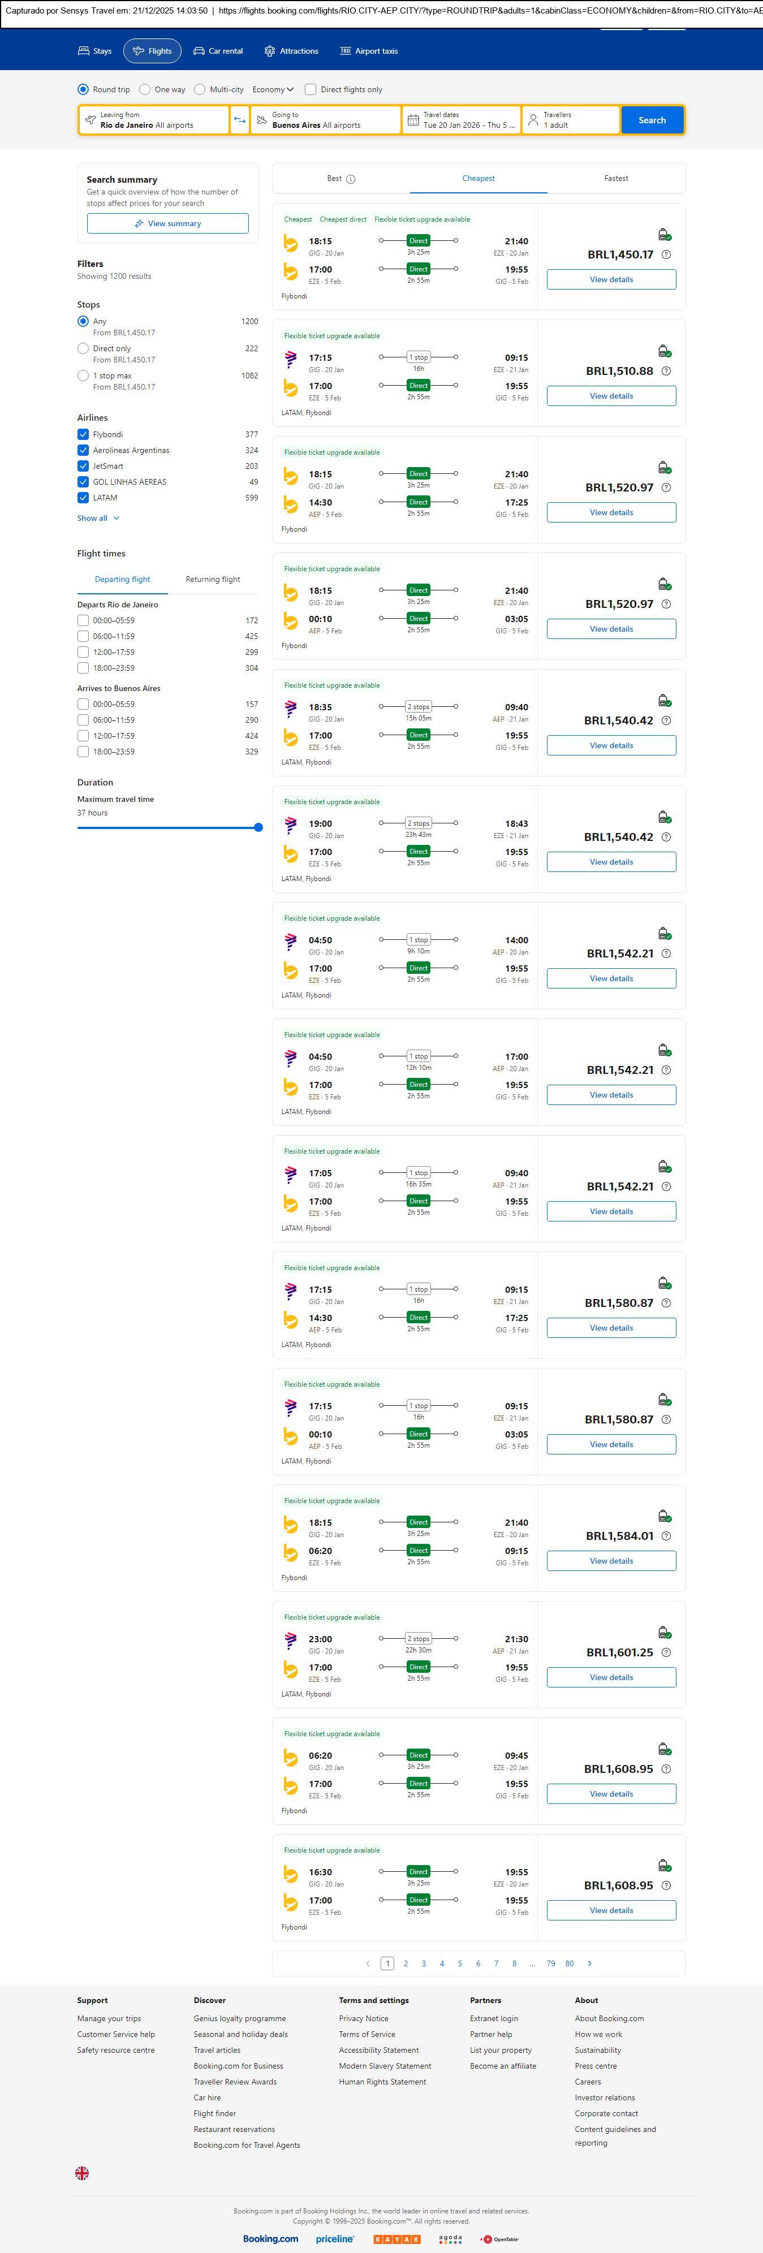Image resolution: width=763 pixels, height=2253 pixels.
Task: Click the View summary button
Action: [167, 224]
